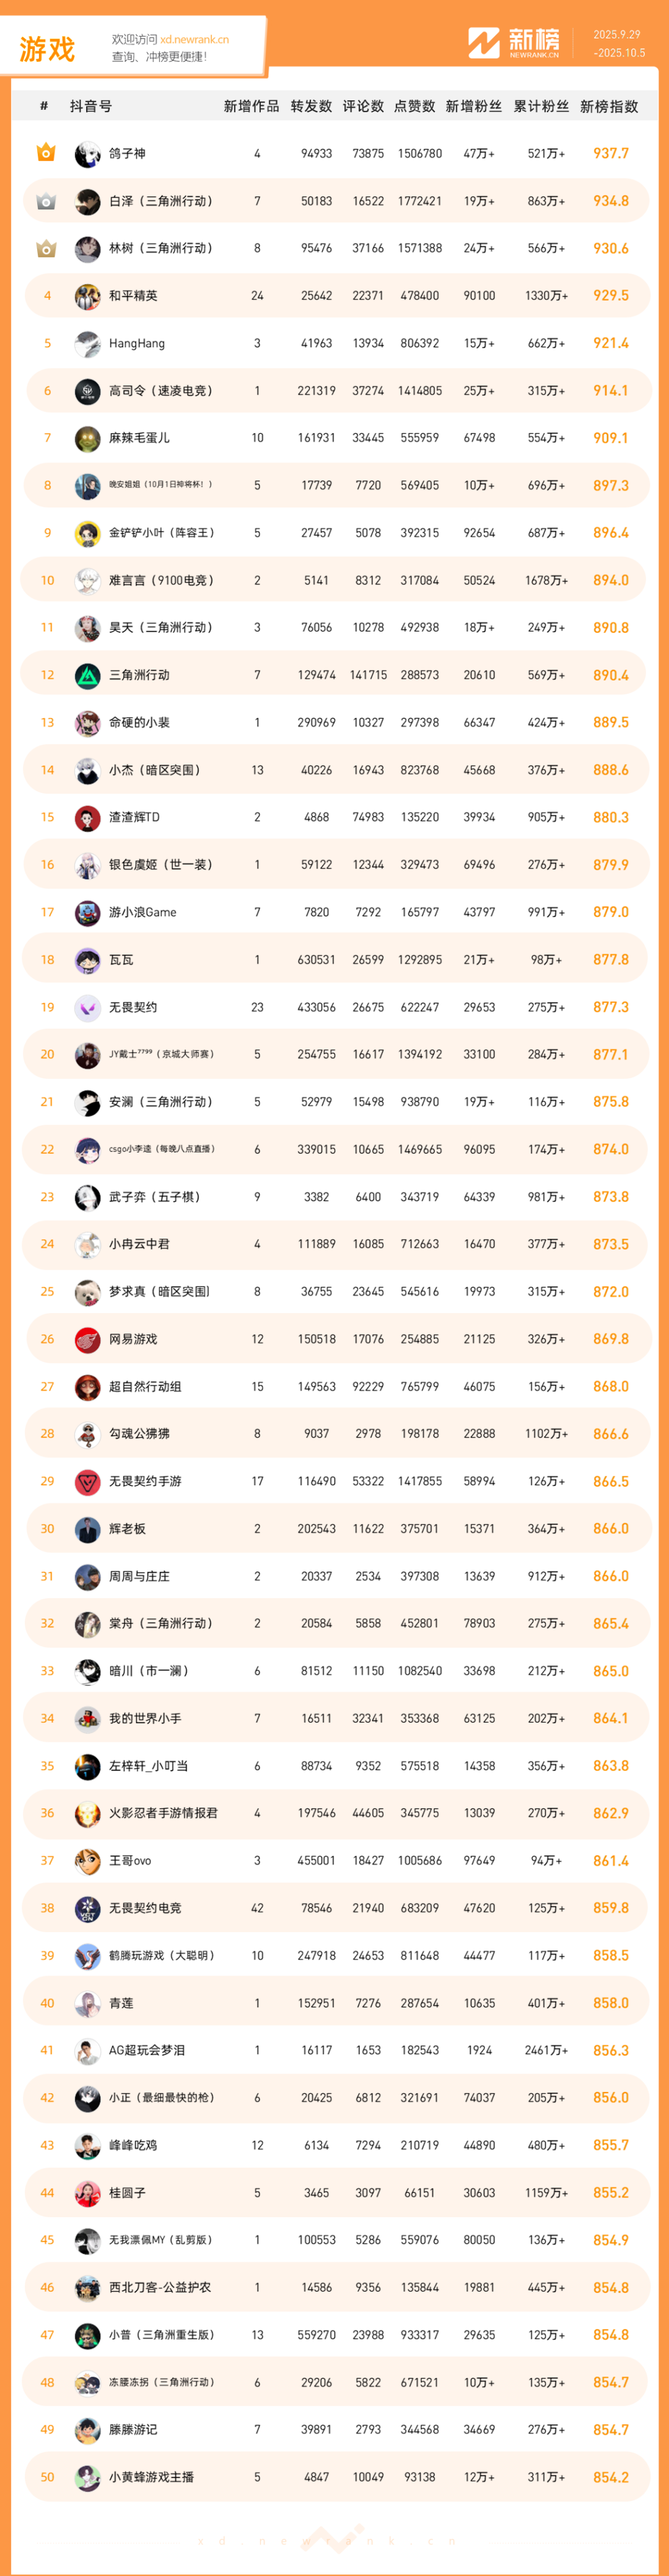Open the 和平精英 account entry
The height and width of the screenshot is (2576, 669).
click(133, 296)
